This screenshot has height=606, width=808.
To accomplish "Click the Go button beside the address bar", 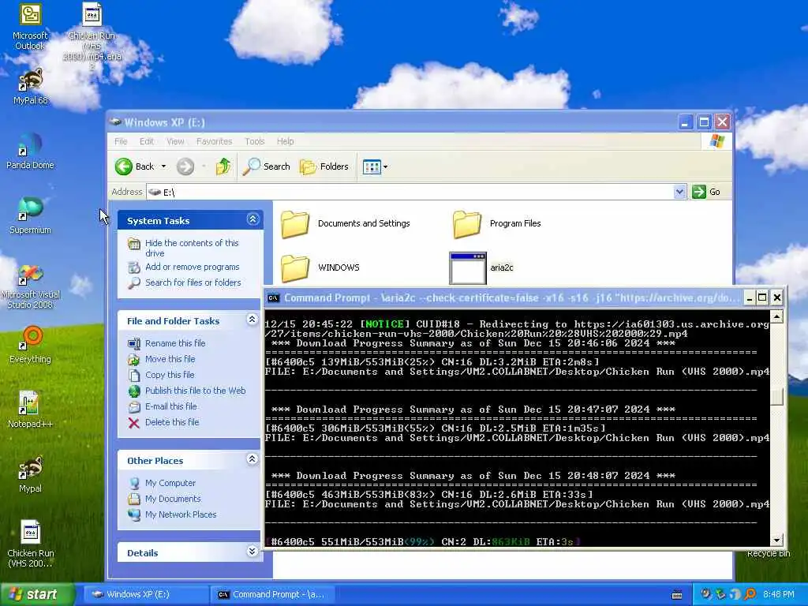I will click(x=706, y=192).
